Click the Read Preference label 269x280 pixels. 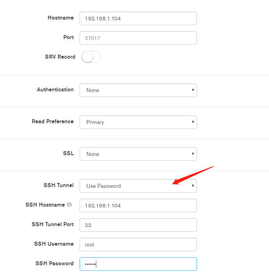[x=53, y=121]
